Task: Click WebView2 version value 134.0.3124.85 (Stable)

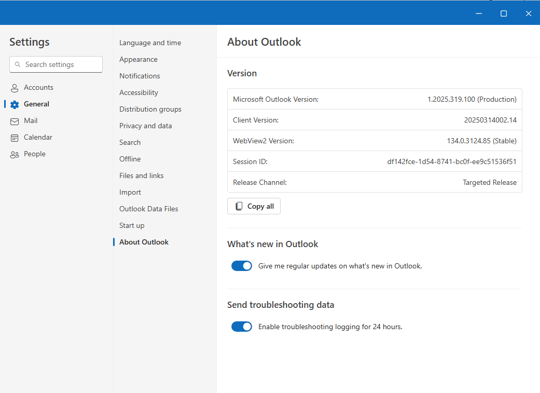Action: pos(481,141)
